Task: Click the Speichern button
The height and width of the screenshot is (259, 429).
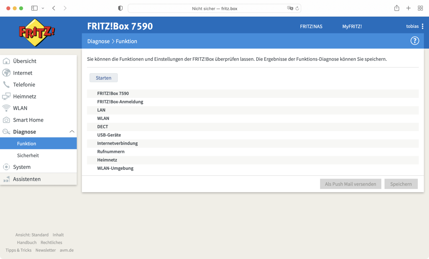Action: 401,184
